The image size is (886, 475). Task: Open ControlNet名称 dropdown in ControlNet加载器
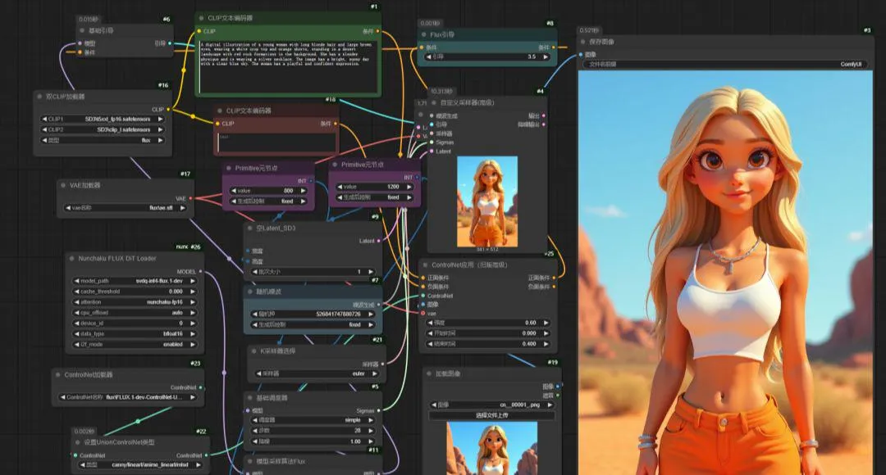130,397
